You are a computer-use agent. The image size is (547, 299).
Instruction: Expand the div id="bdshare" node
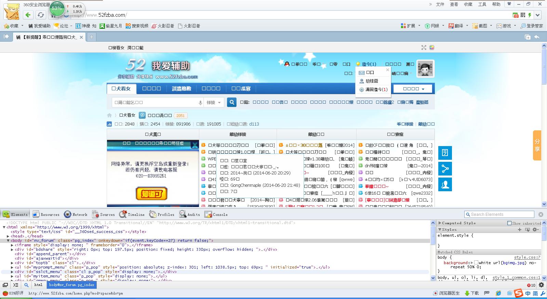(x=12, y=249)
